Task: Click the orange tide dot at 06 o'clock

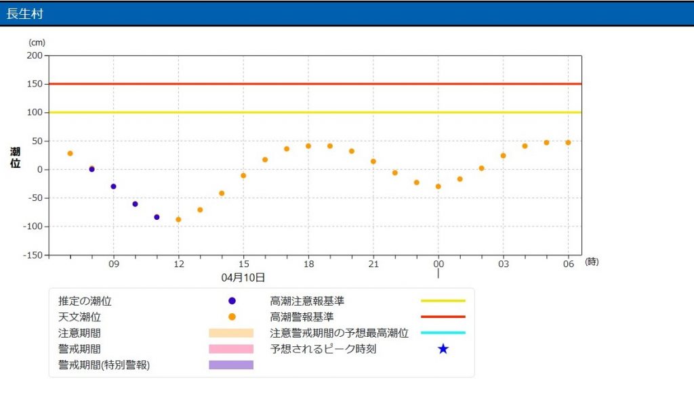Action: tap(569, 143)
